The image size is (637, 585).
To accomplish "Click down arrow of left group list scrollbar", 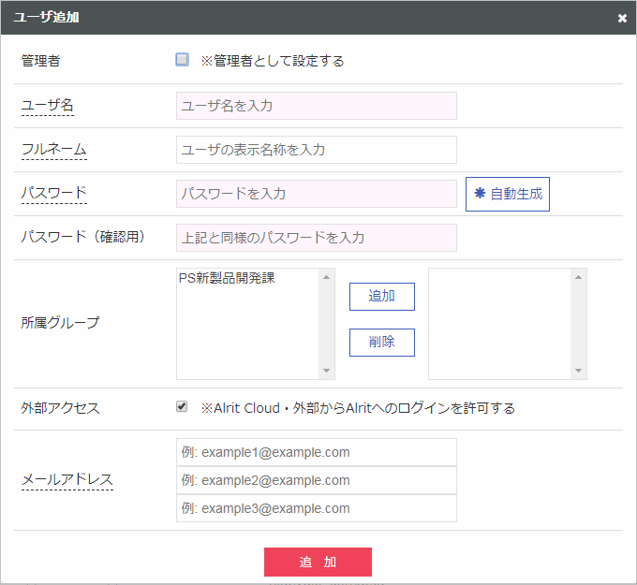I will 326,371.
